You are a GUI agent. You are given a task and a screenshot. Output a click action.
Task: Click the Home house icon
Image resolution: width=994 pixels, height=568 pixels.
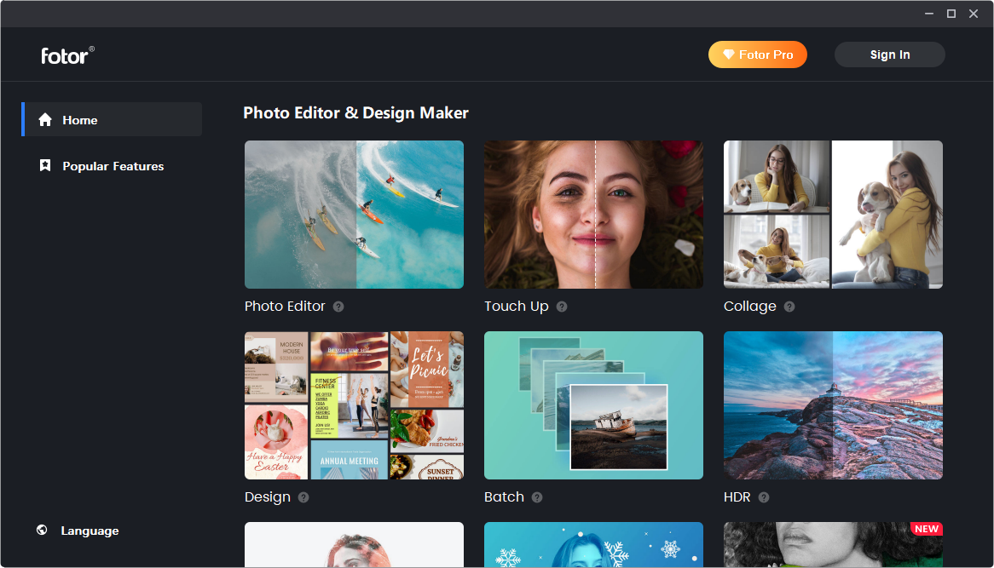coord(45,120)
